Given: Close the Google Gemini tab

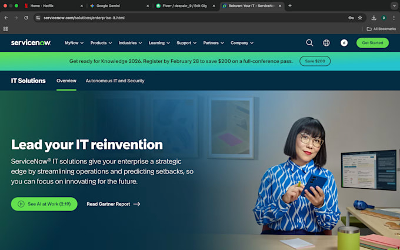Looking at the screenshot, I should (148, 6).
